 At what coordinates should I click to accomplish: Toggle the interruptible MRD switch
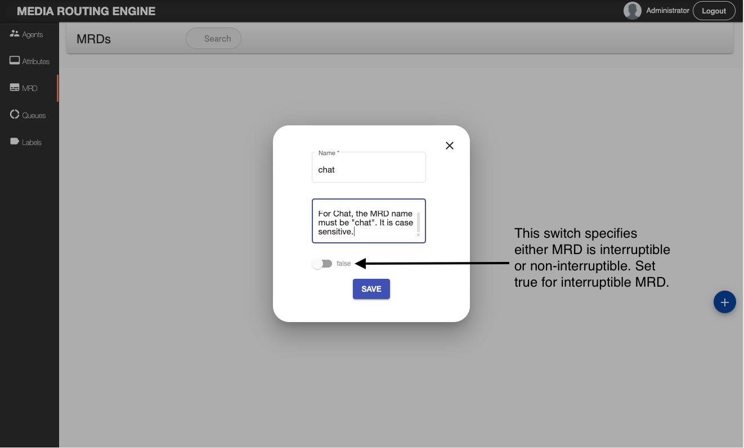[322, 264]
